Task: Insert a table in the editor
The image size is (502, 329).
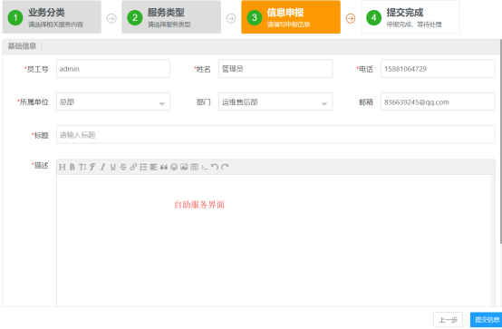Action: pyautogui.click(x=194, y=167)
